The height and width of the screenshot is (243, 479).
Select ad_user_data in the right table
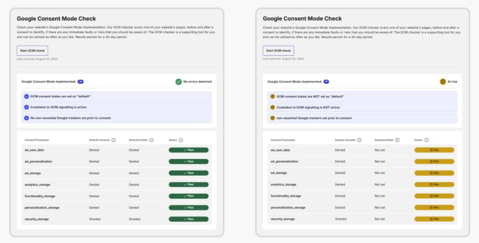tap(280, 150)
